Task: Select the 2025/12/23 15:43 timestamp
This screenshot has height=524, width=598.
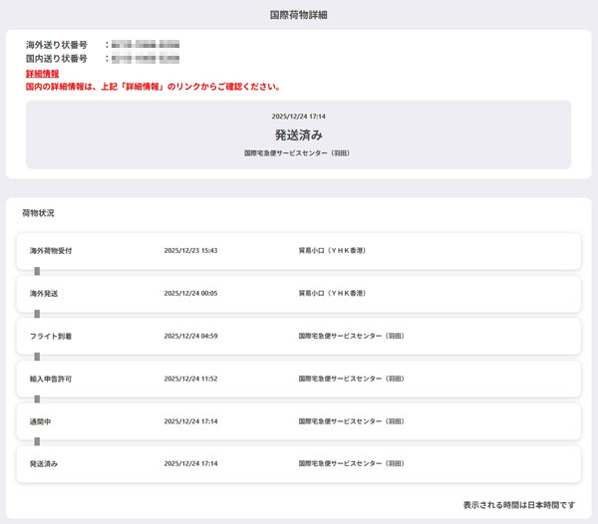Action: click(x=190, y=250)
